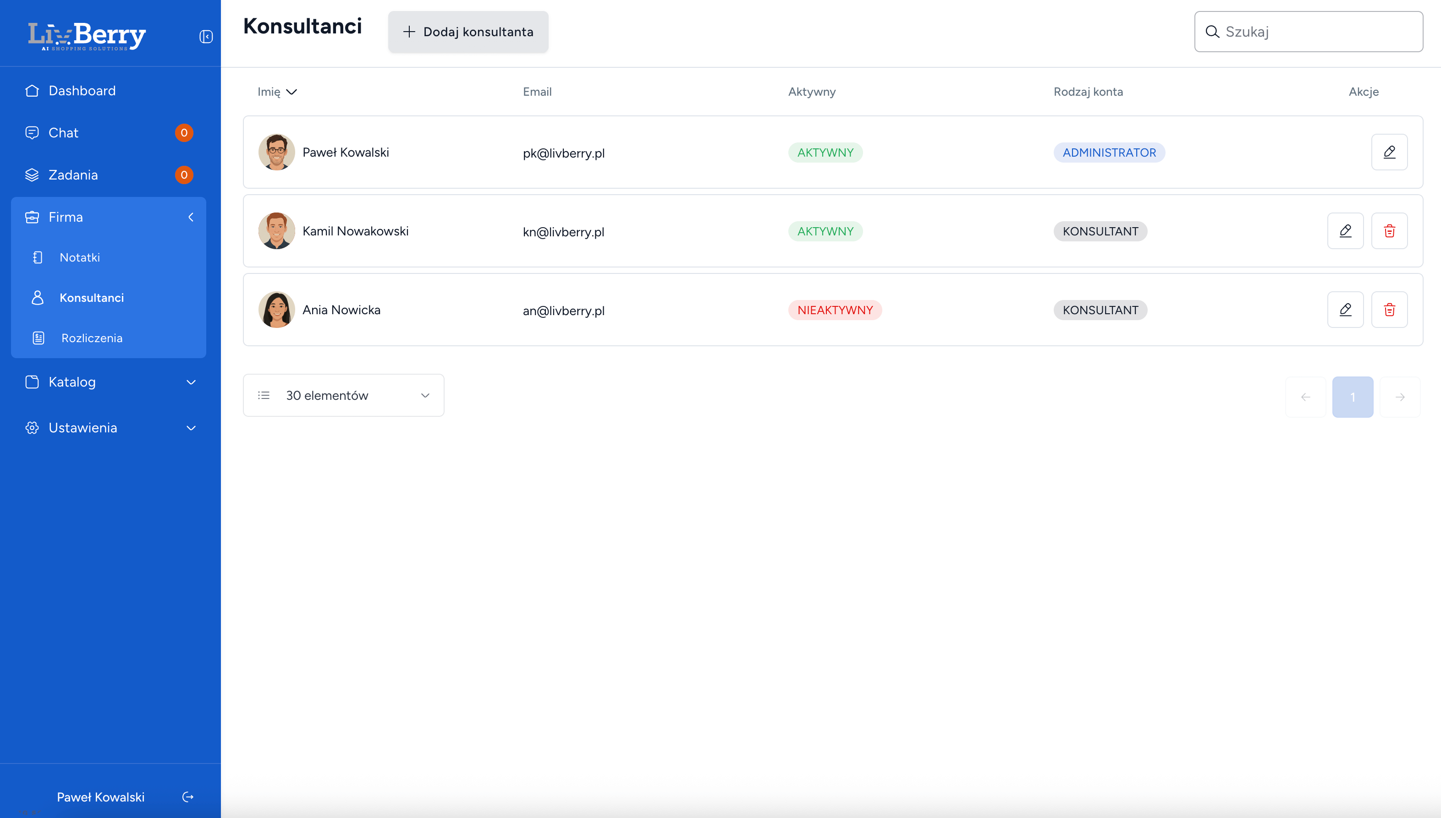The height and width of the screenshot is (818, 1441).
Task: Go to the next page arrow
Action: point(1399,397)
